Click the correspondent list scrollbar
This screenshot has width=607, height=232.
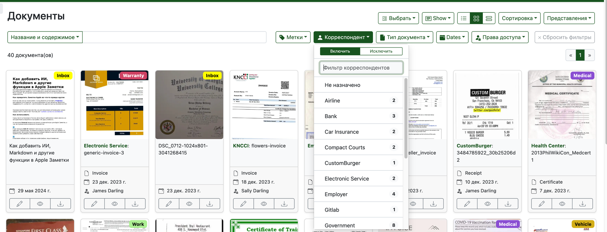click(x=406, y=118)
